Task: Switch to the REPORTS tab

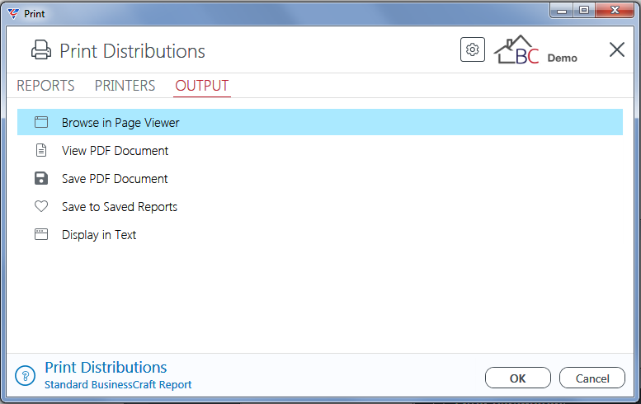Action: tap(45, 86)
